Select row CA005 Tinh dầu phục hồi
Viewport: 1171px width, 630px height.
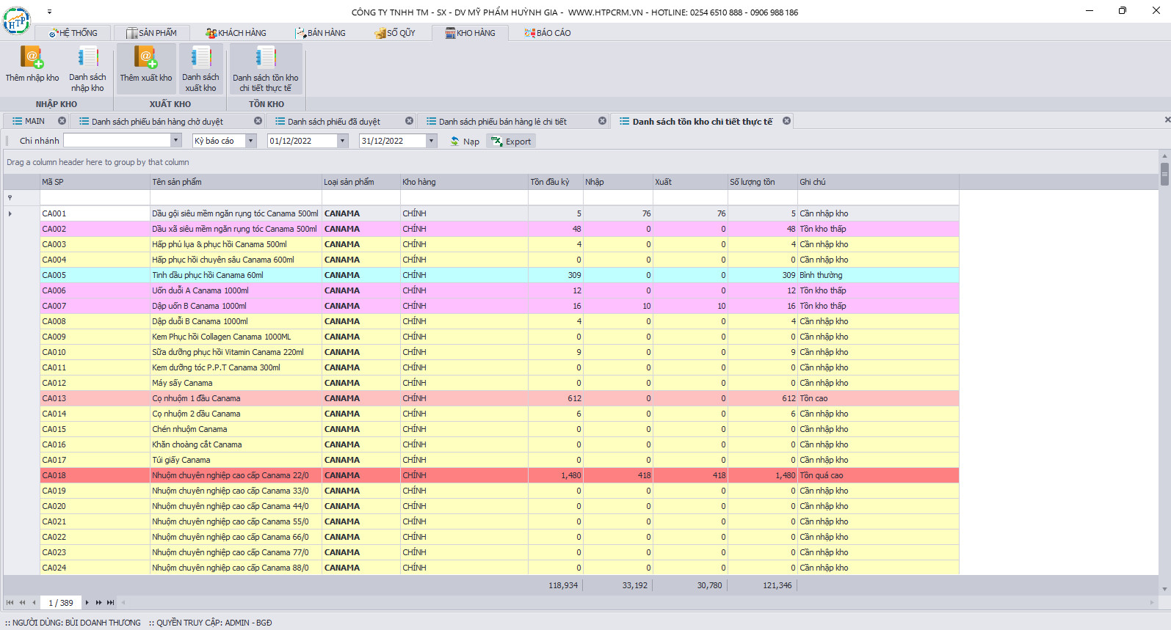point(499,275)
